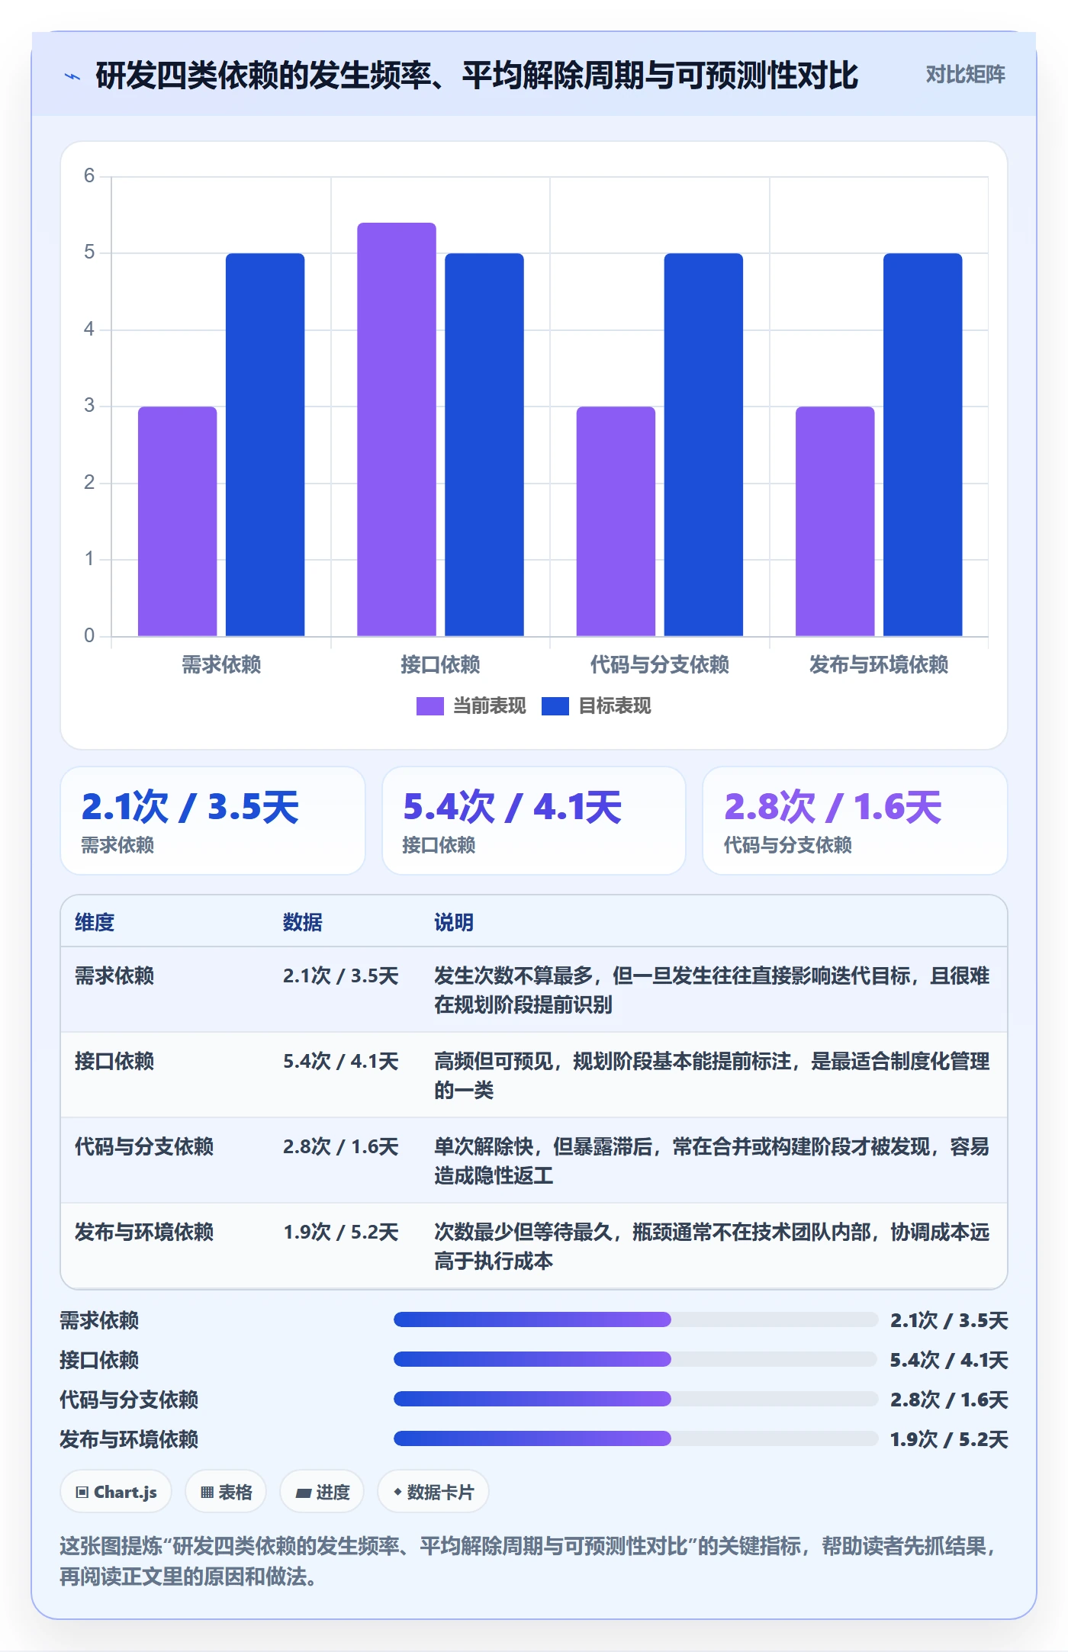
Task: Click table cell 1.9次 / 5.2天
Action: coord(341,1232)
